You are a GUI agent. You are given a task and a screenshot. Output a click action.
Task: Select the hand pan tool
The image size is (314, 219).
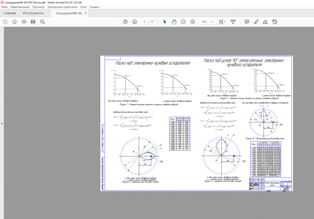[174, 22]
